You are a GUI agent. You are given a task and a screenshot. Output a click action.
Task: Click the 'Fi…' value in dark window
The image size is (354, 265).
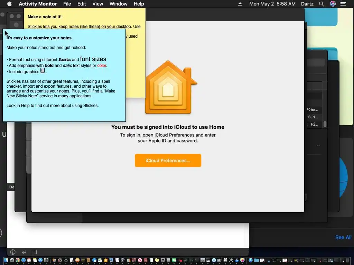coord(314,124)
